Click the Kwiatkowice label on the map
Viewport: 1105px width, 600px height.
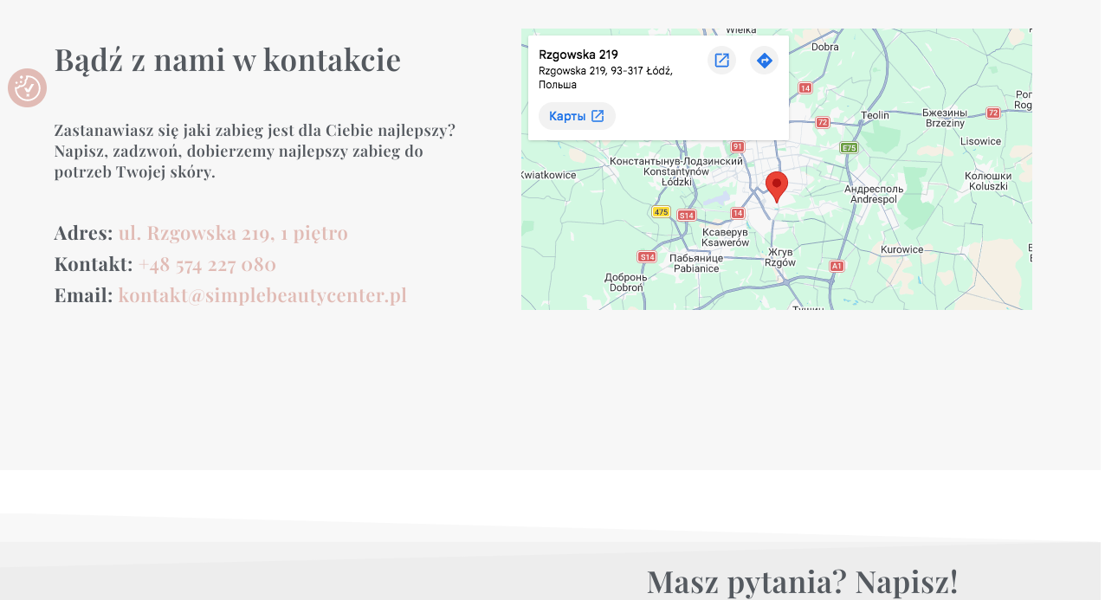point(549,175)
